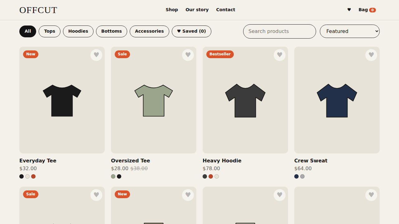Choose black swatch for Everyday Tee
This screenshot has height=224, width=399.
(22, 176)
